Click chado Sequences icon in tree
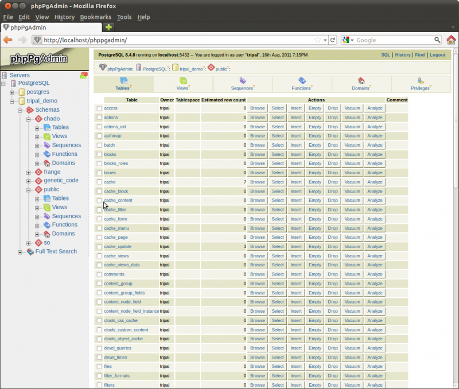 [47, 146]
